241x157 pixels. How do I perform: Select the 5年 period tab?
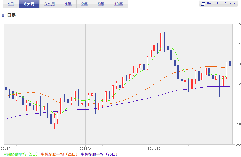[x=101, y=4]
